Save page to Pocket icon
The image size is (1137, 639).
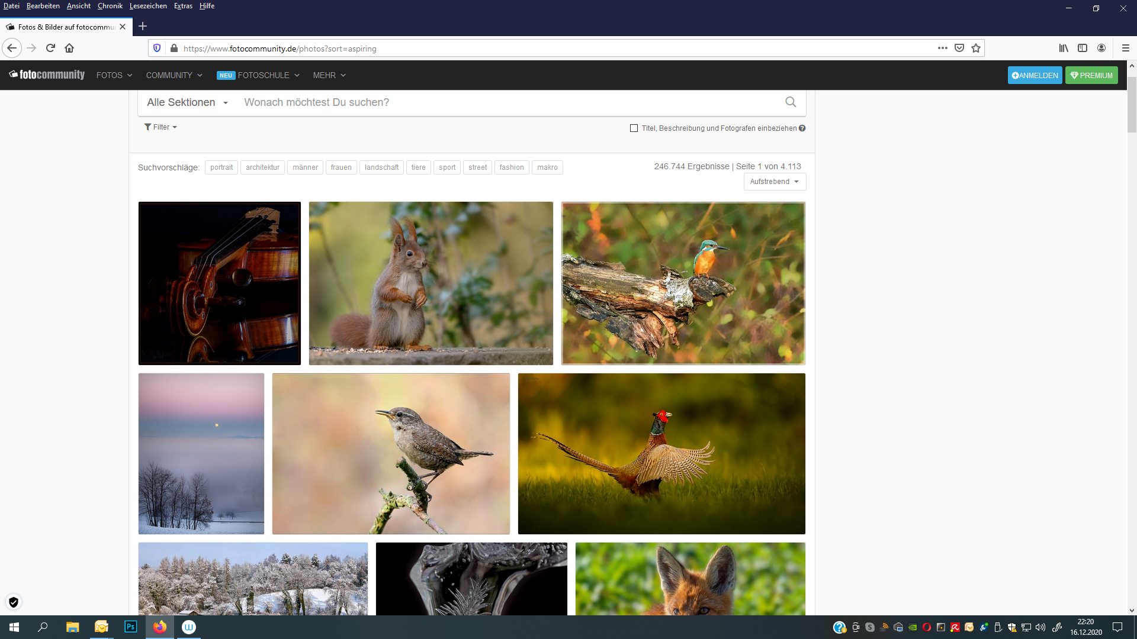click(959, 48)
